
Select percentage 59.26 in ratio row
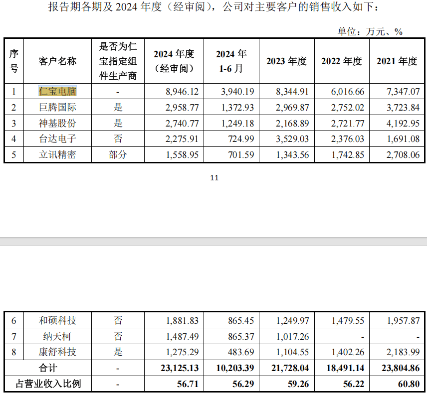point(298,384)
